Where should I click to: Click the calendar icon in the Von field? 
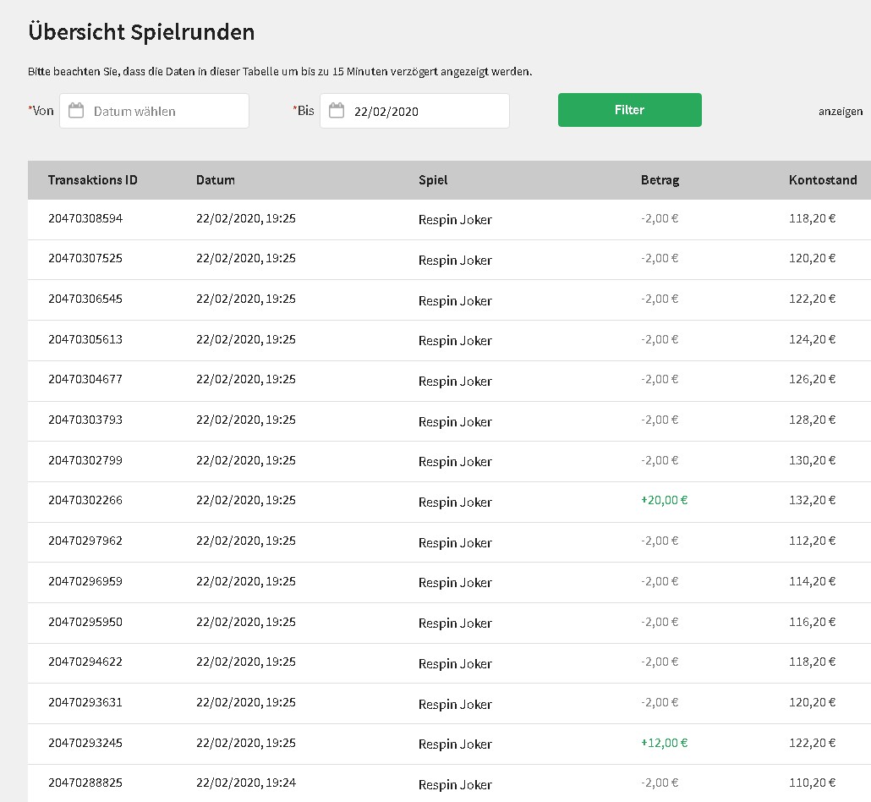tap(76, 111)
